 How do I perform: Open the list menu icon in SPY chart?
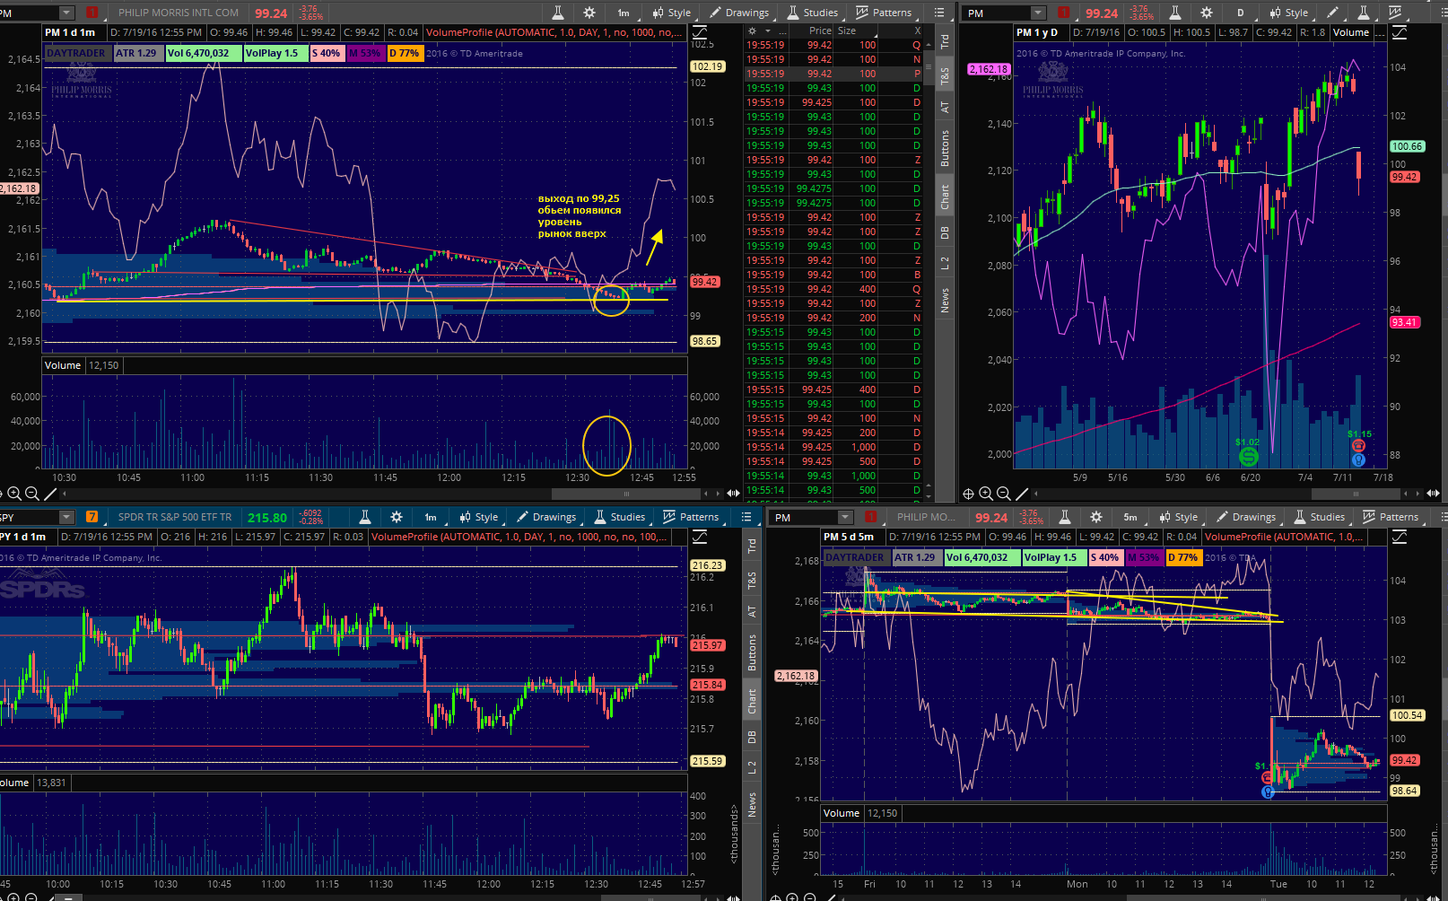[x=746, y=517]
